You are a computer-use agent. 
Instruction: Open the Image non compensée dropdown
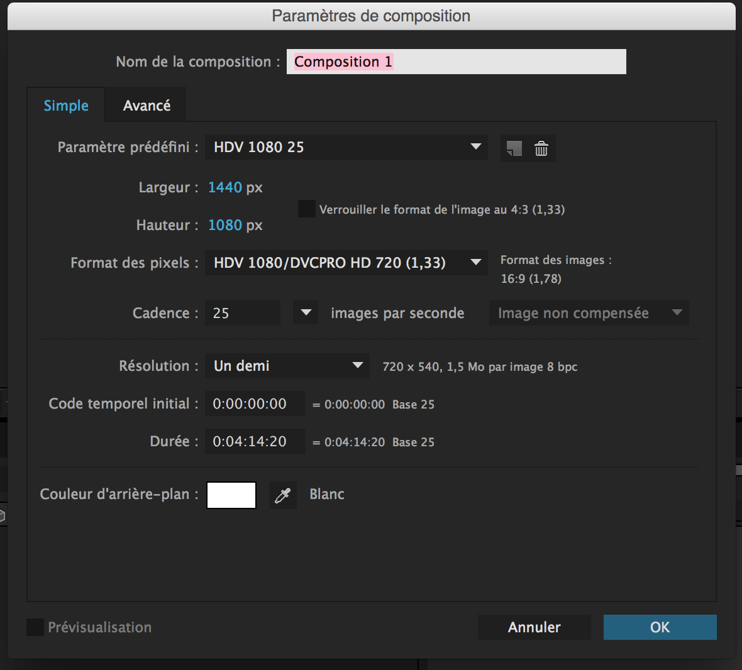[589, 313]
